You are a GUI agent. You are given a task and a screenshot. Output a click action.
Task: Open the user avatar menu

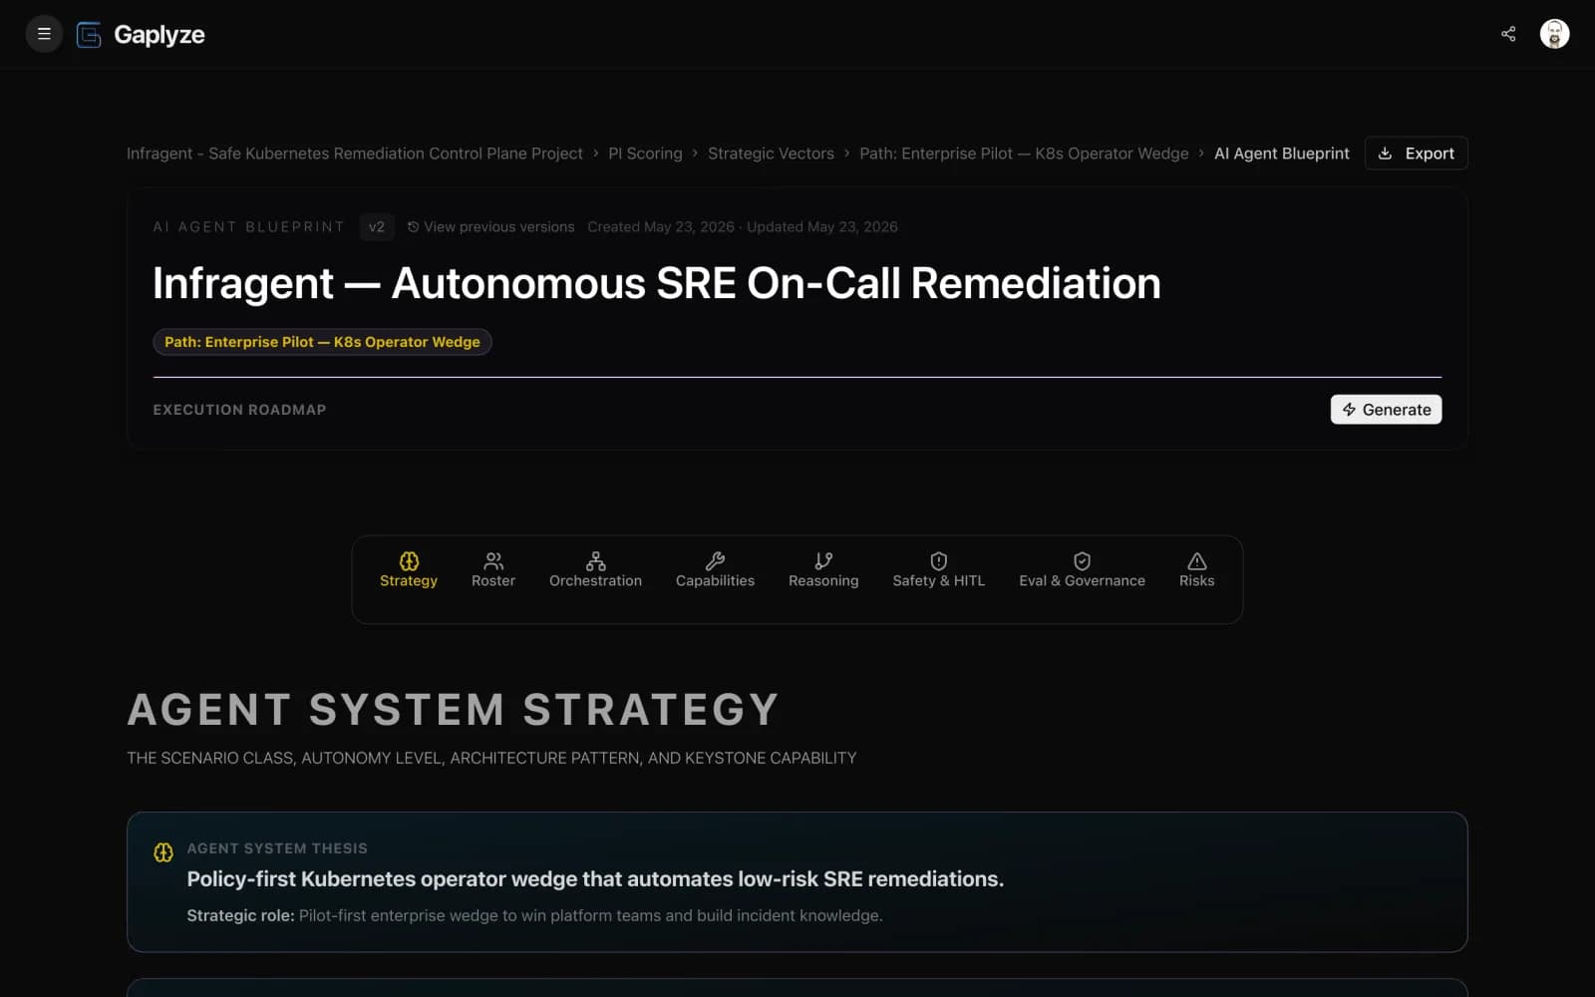[x=1554, y=34]
